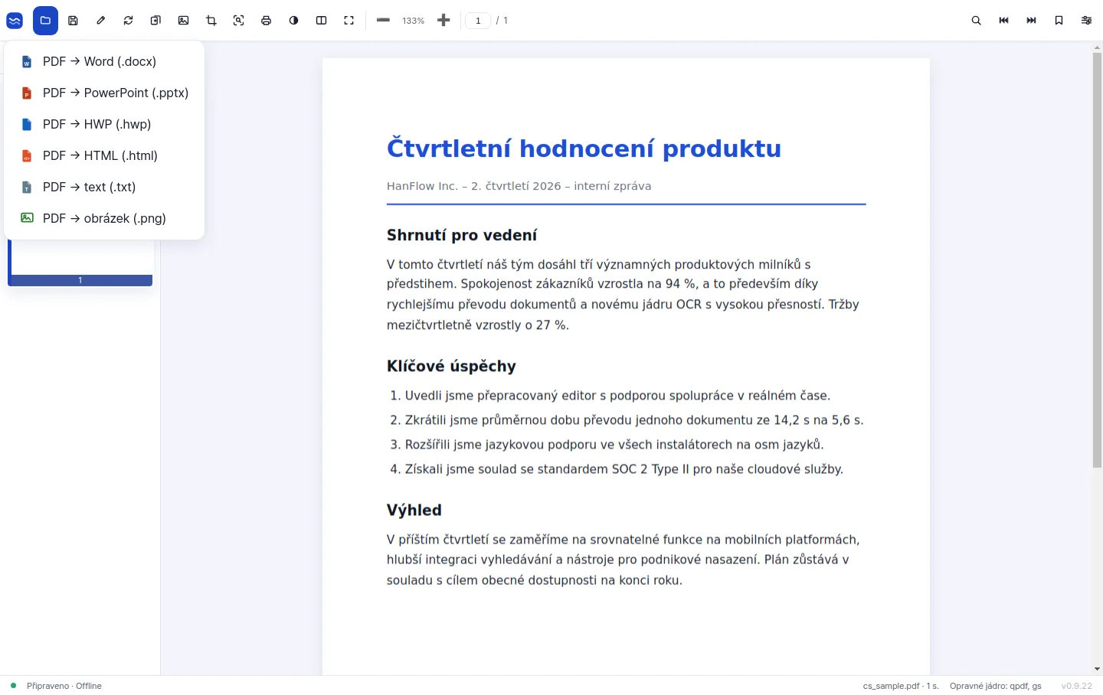Screen dimensions: 1103x695
Task: Choose PDF → HTML (.html)
Action: coord(104,155)
